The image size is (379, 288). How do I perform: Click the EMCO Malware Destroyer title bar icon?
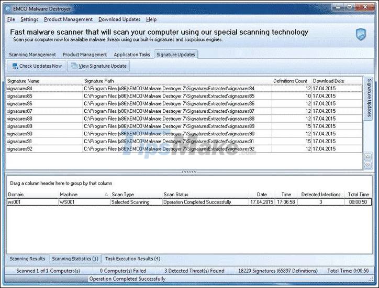8,9
